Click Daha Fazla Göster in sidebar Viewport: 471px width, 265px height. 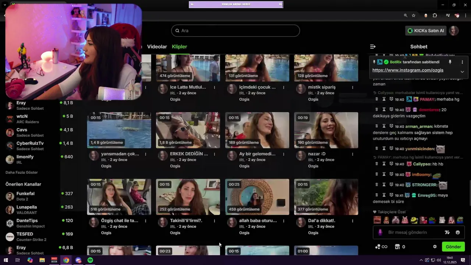tap(22, 172)
